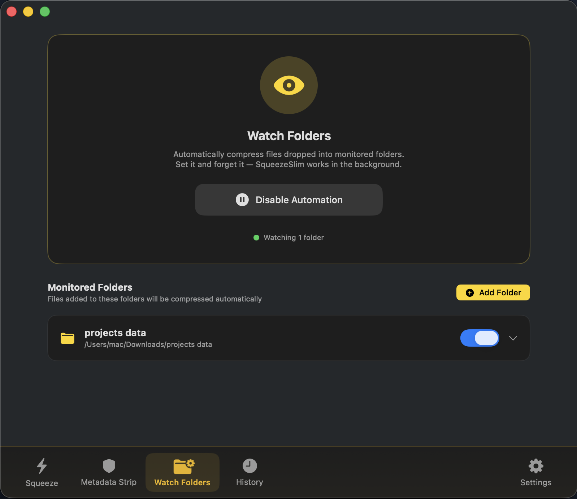Select the projects data folder name
Viewport: 577px width, 499px height.
[115, 333]
